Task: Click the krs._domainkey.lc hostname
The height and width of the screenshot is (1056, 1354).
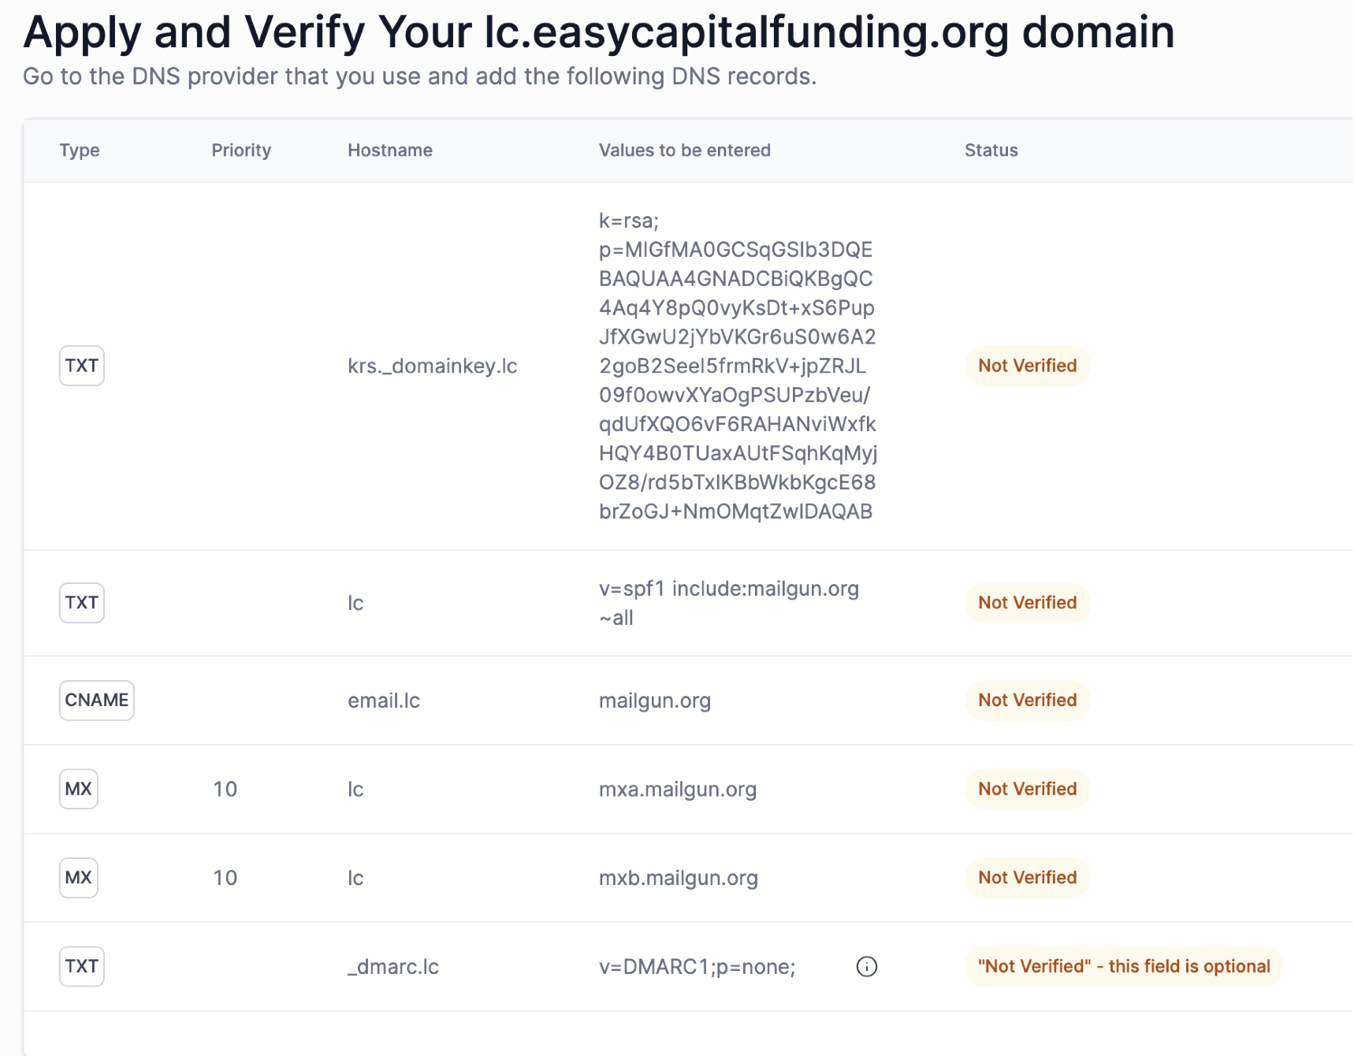Action: pyautogui.click(x=432, y=366)
